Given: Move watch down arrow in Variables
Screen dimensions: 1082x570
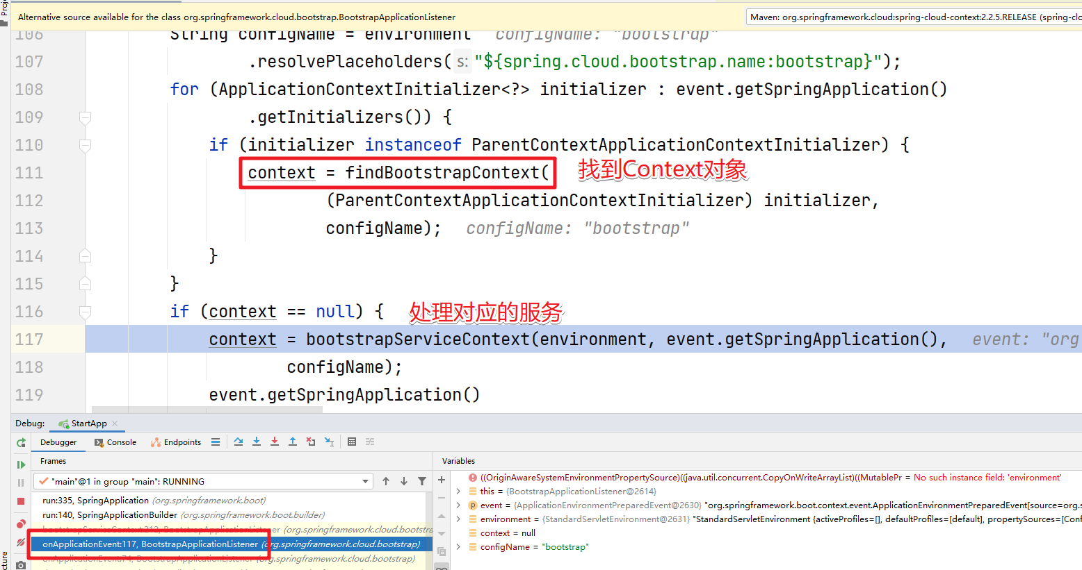Looking at the screenshot, I should (x=442, y=534).
